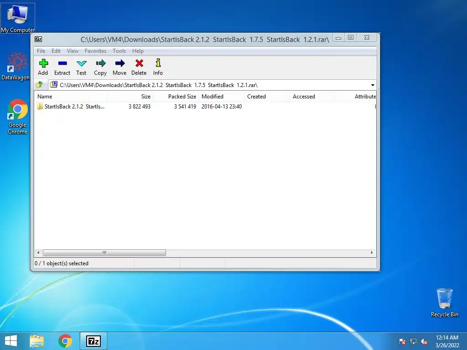
Task: Open Chrome from the taskbar
Action: (x=65, y=341)
